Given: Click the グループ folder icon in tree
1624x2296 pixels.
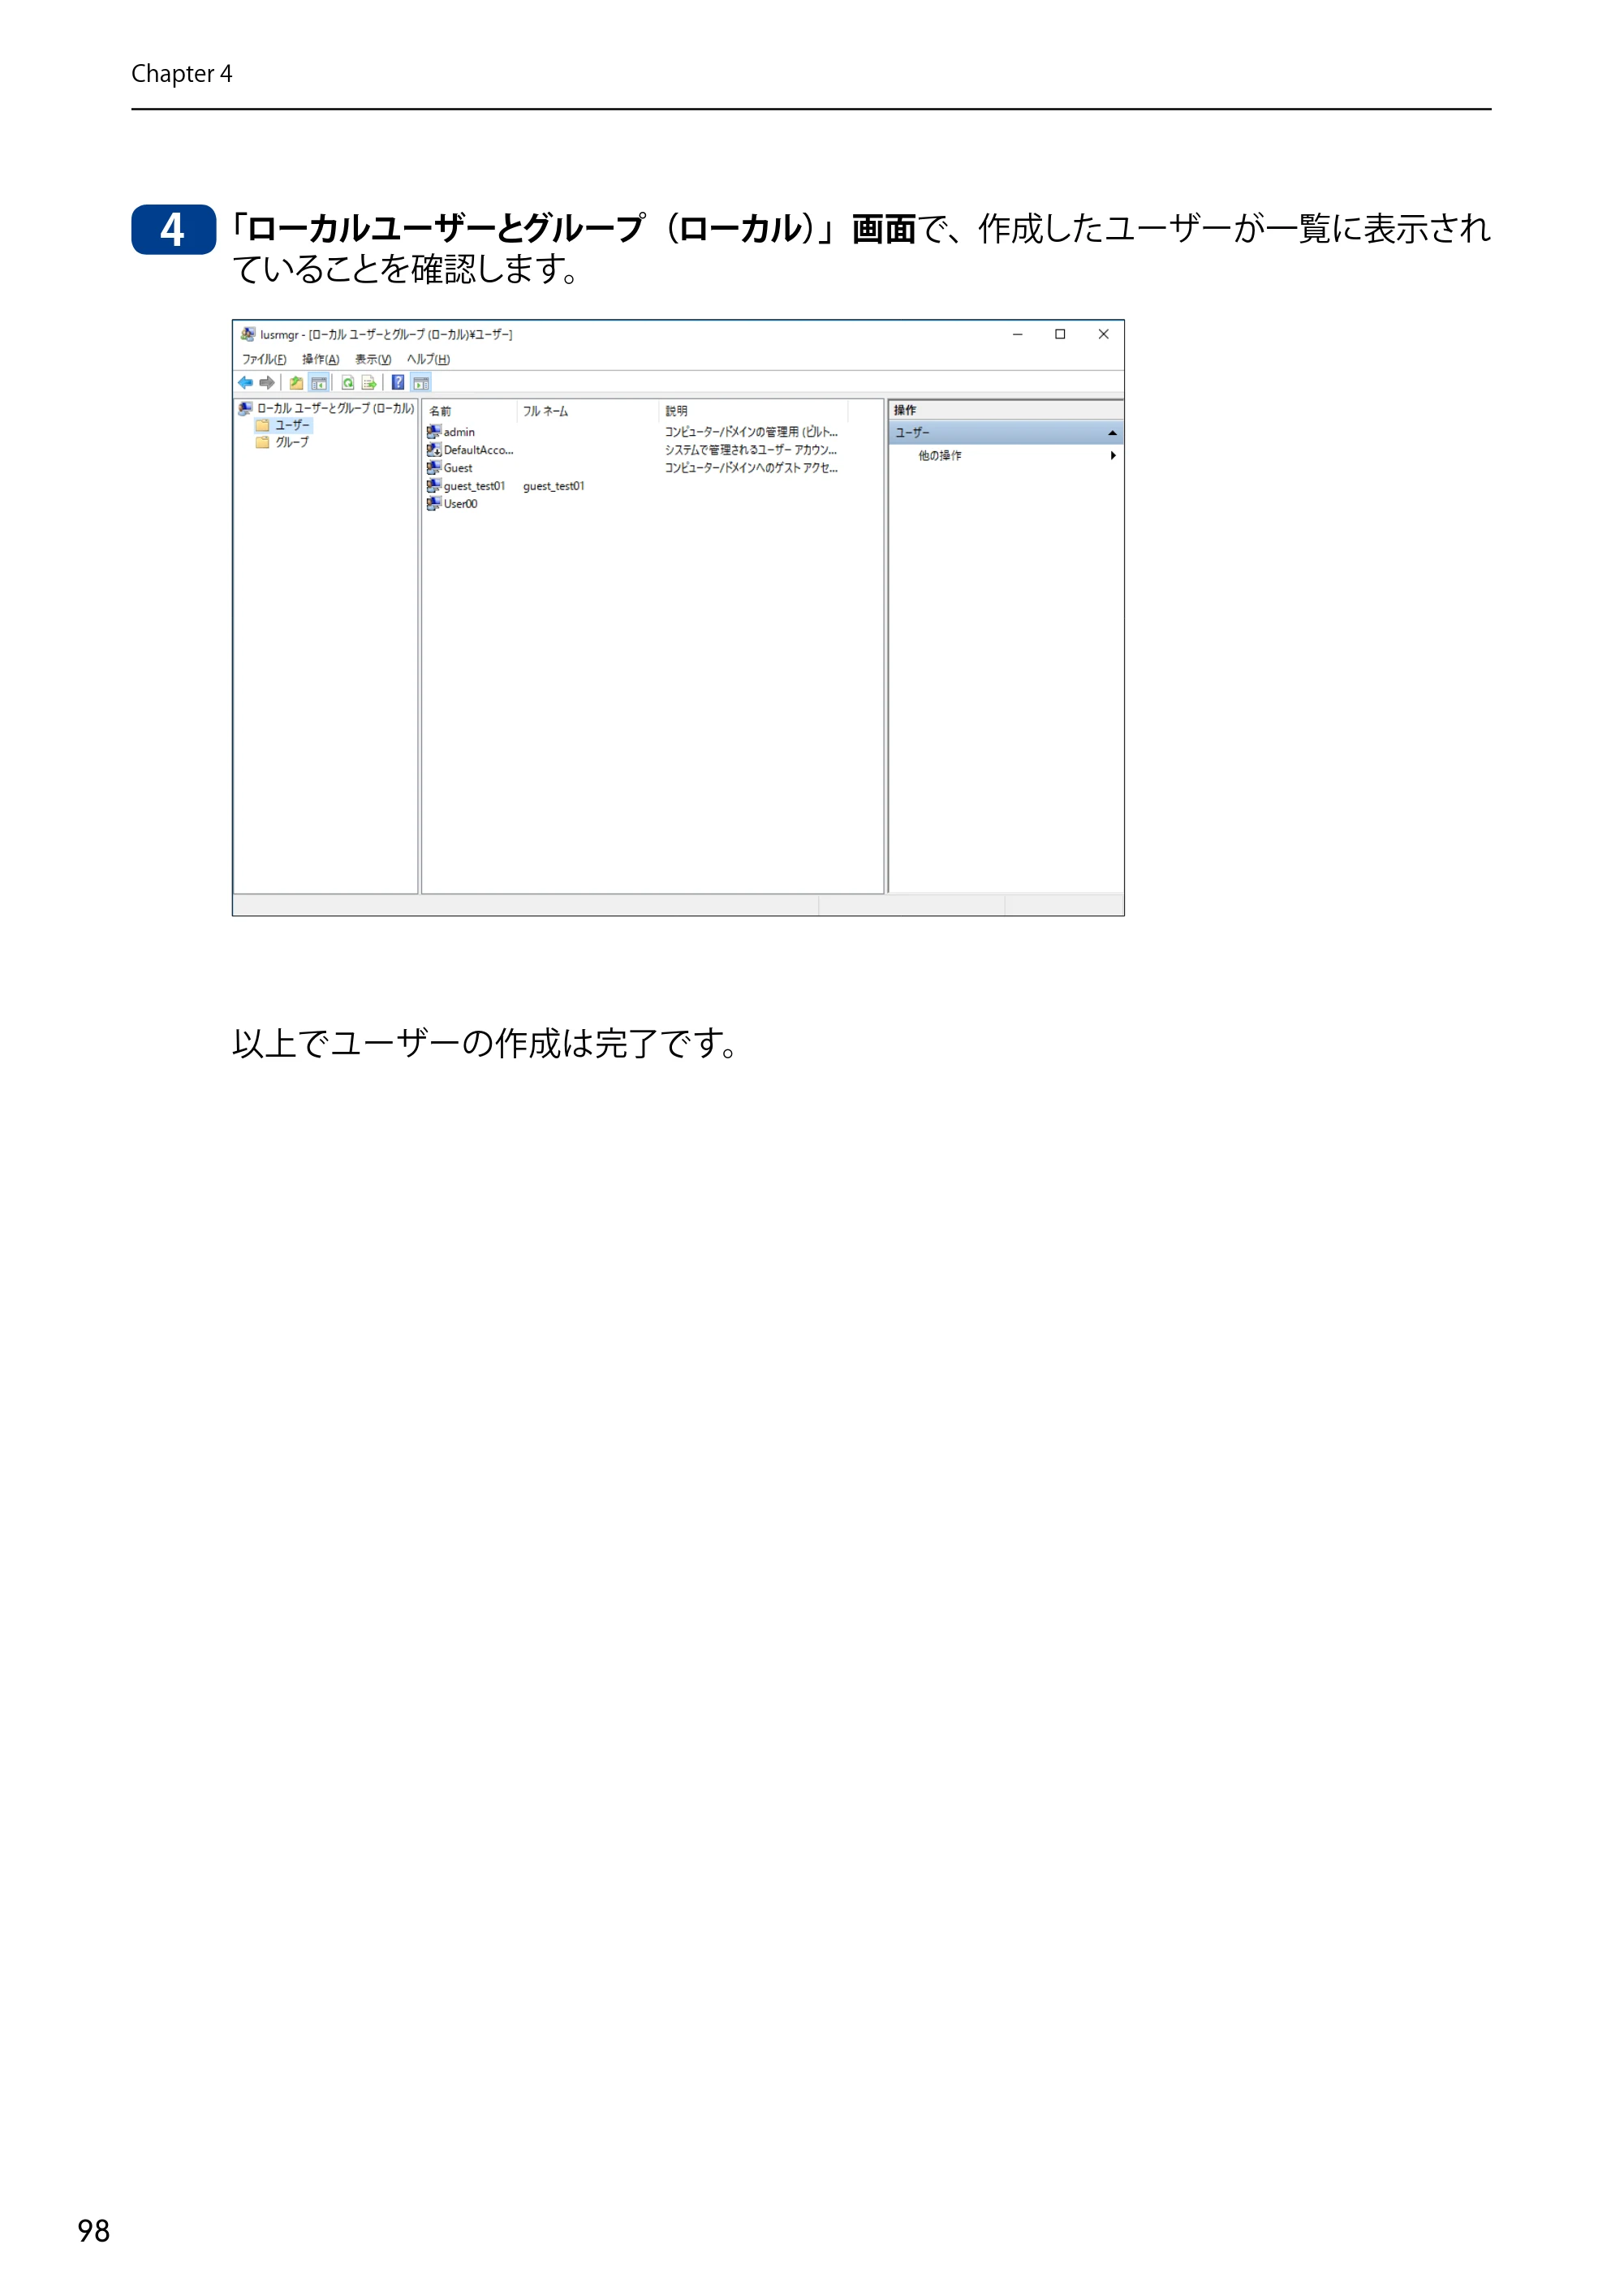Looking at the screenshot, I should (263, 442).
